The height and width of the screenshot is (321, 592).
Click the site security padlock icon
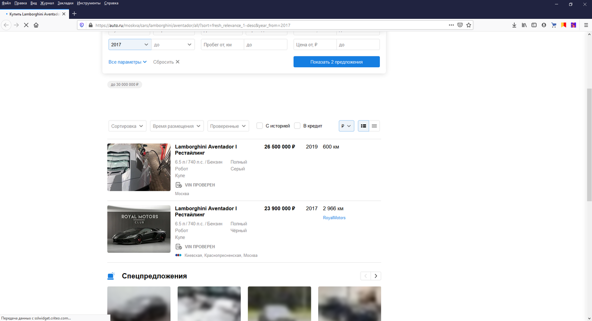tap(90, 25)
